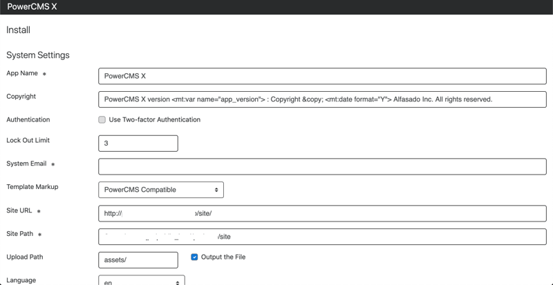Viewport: 553px width, 285px height.
Task: Click the Upload Path field containing assets/
Action: (x=138, y=259)
